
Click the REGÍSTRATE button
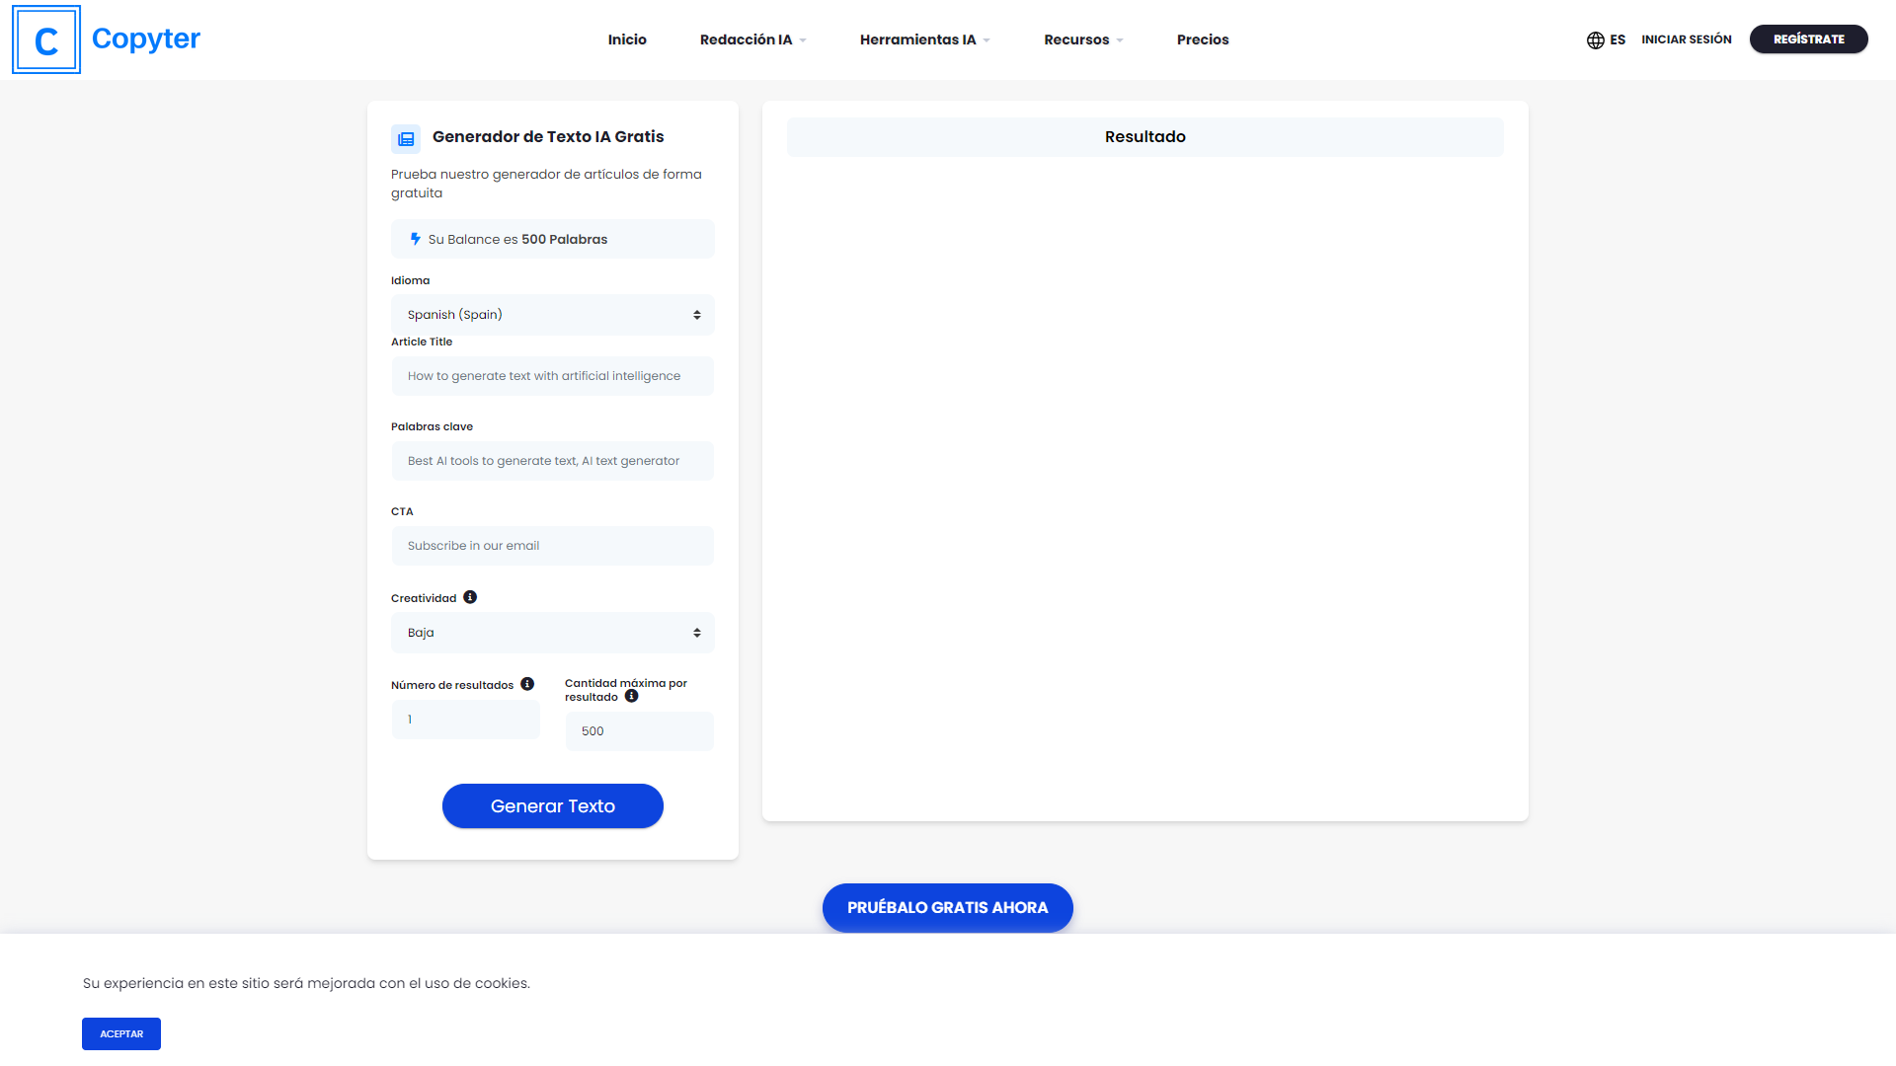[x=1808, y=39]
